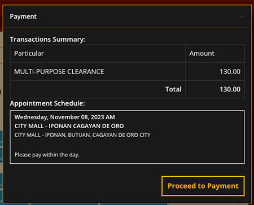This screenshot has height=205, width=254.
Task: Click the 130.00 amount for Multi-Purpose Clearance
Action: [x=230, y=72]
